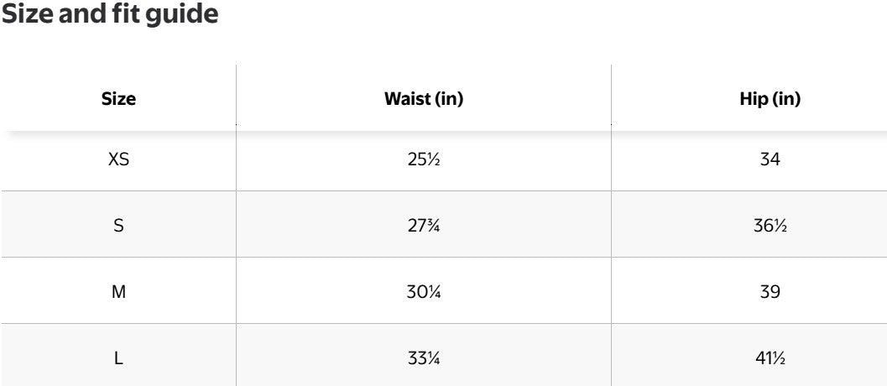Click the M size cell
This screenshot has height=386, width=887.
pos(118,292)
